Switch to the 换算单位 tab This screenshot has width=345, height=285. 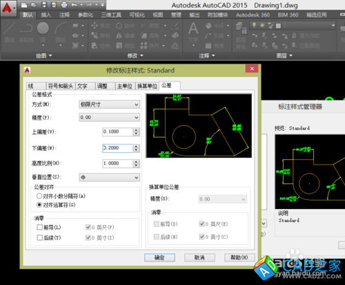pos(147,86)
